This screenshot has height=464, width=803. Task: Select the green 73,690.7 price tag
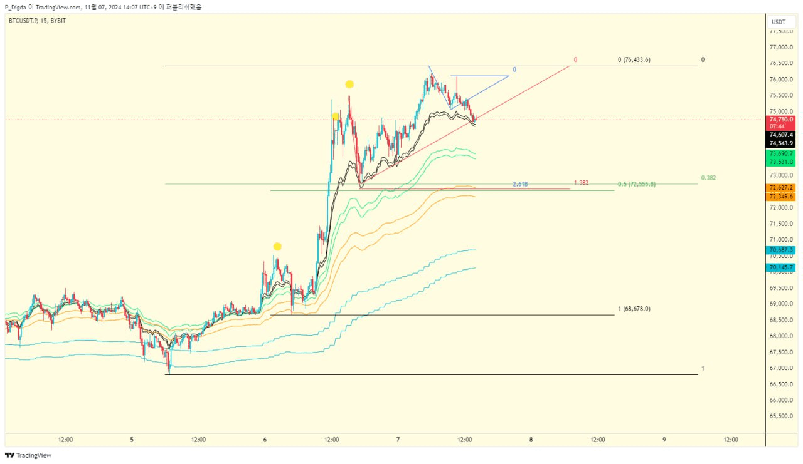click(x=780, y=153)
